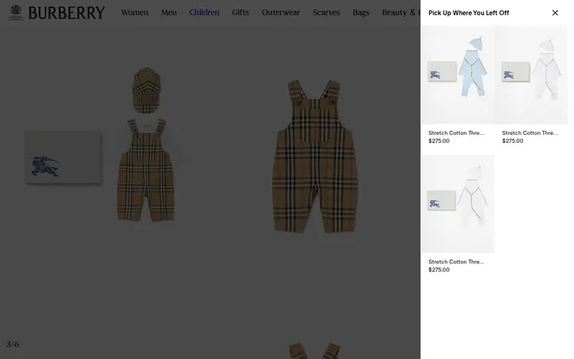The image size is (574, 359).
Task: Click the Pick Up Where You Left Off heading
Action: tap(469, 13)
